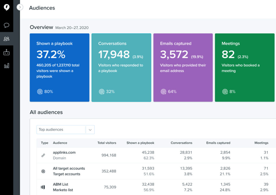This screenshot has width=276, height=195.
Task: Open the Top audiences dropdown
Action: pyautogui.click(x=65, y=130)
